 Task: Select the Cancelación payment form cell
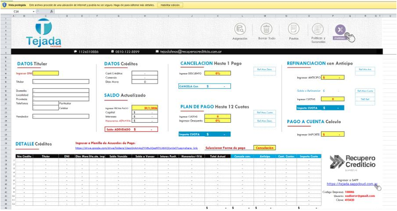click(x=265, y=147)
